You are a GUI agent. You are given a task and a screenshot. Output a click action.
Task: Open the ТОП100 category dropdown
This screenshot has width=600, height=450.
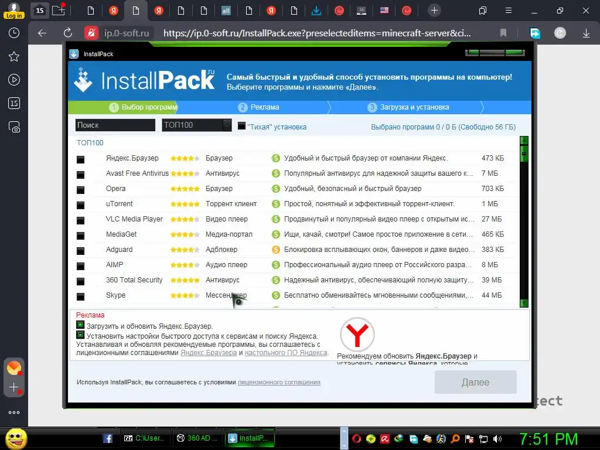(x=197, y=125)
